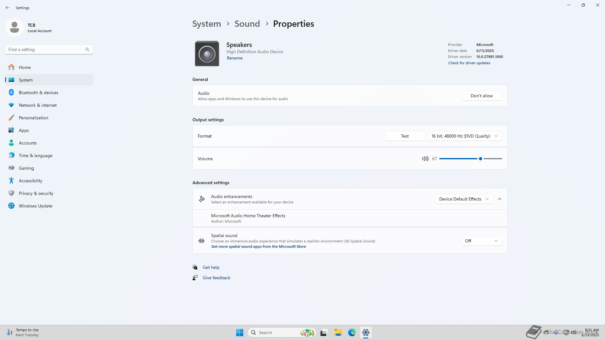Open File Explorer from the taskbar
This screenshot has height=340, width=605.
[x=338, y=332]
